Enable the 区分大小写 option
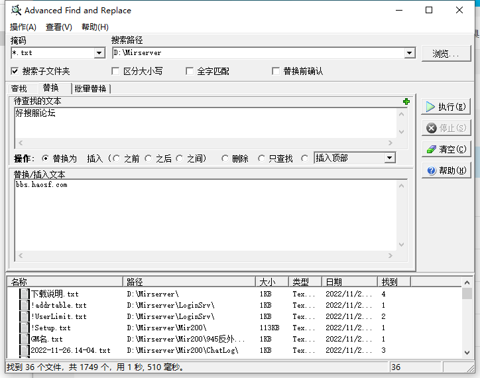The height and width of the screenshot is (378, 480). (115, 72)
